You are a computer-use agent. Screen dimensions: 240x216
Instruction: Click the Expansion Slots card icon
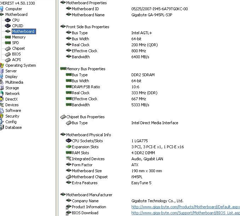(69, 147)
